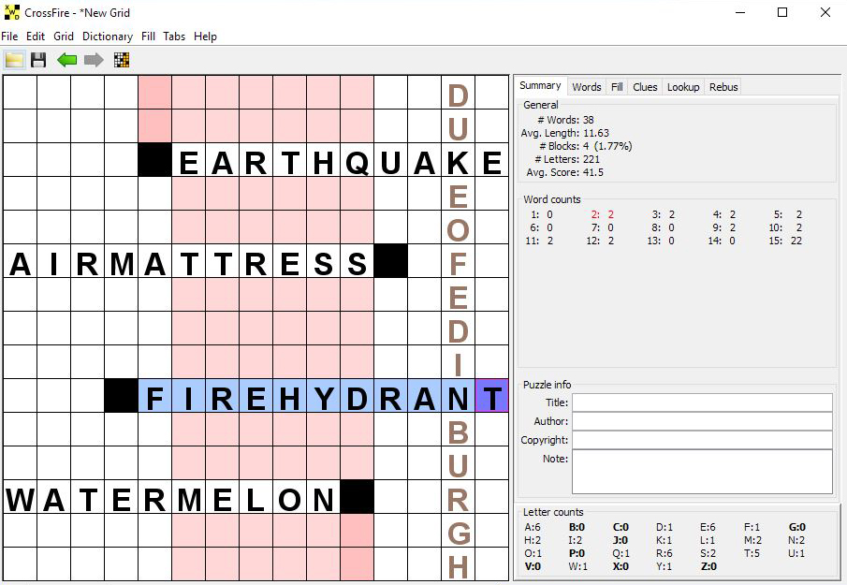Click the Title input field
Viewport: 847px width, 585px height.
pyautogui.click(x=702, y=402)
